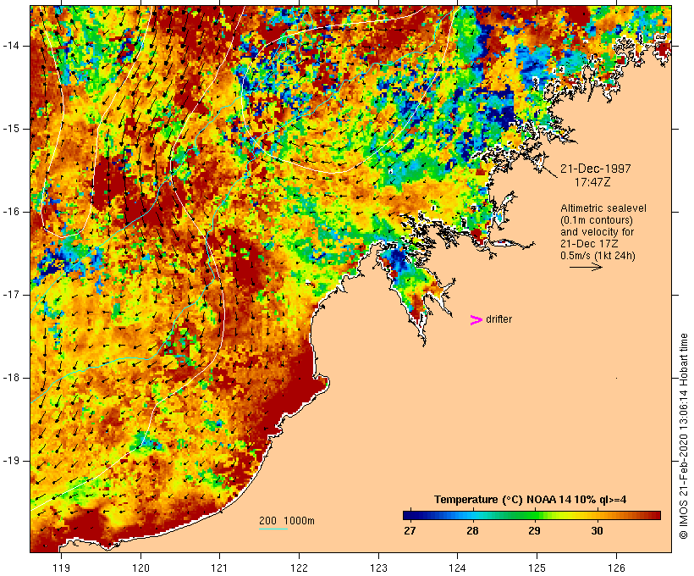
Task: Click the 'and velocity for' caption line
Action: (597, 232)
